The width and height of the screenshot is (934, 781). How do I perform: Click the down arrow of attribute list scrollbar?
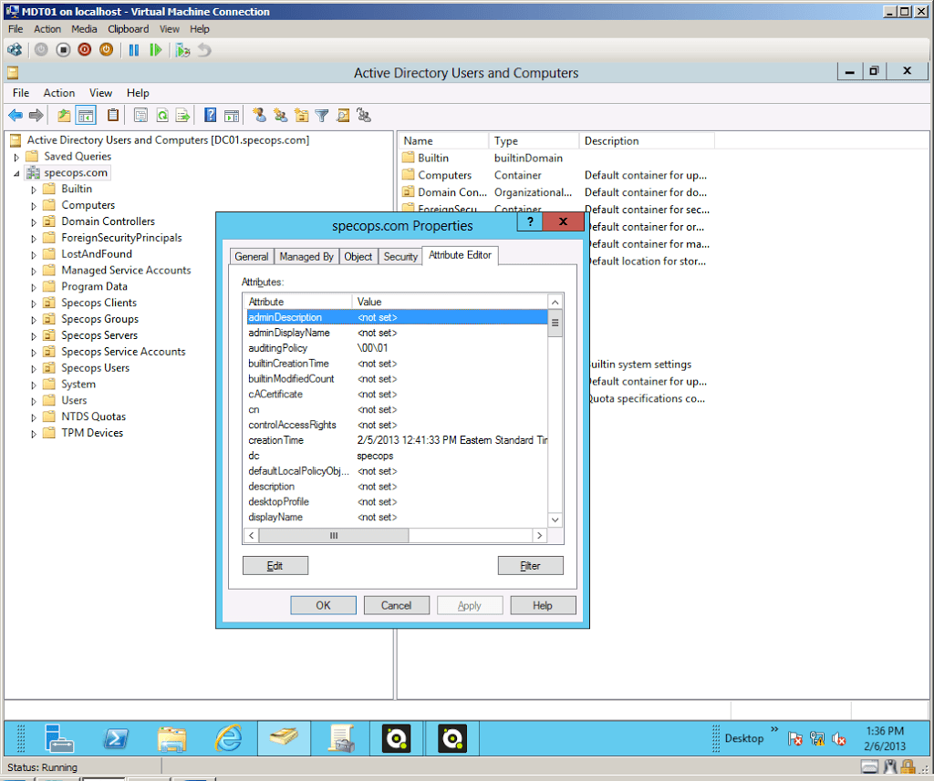pos(555,519)
